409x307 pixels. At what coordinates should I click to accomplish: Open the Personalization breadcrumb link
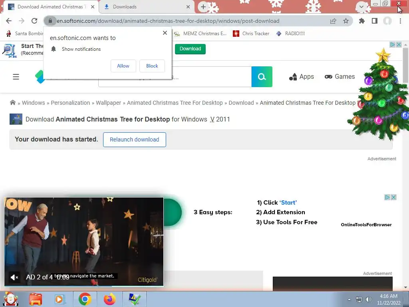pos(70,103)
